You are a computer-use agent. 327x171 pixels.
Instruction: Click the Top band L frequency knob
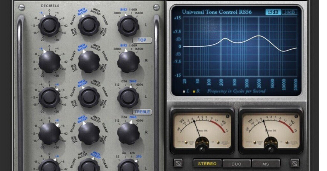(128, 26)
